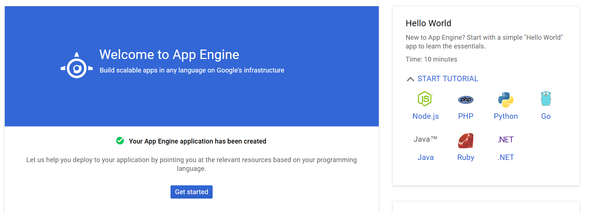The image size is (595, 212).
Task: Click 'Time: 10 minutes' text
Action: 431,59
